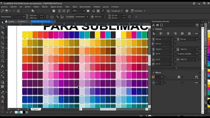210x118 pixels.
Task: Expand the Unidades centímetros dropdown
Action: point(88,17)
